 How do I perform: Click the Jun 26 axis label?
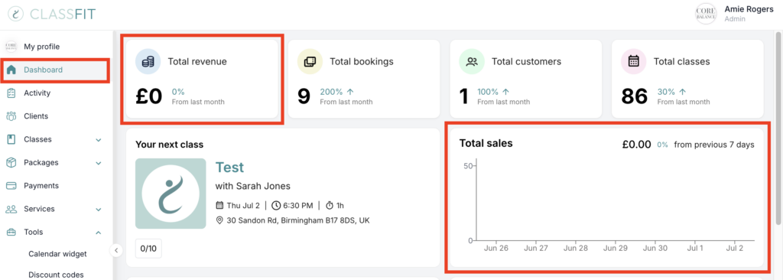coord(495,248)
